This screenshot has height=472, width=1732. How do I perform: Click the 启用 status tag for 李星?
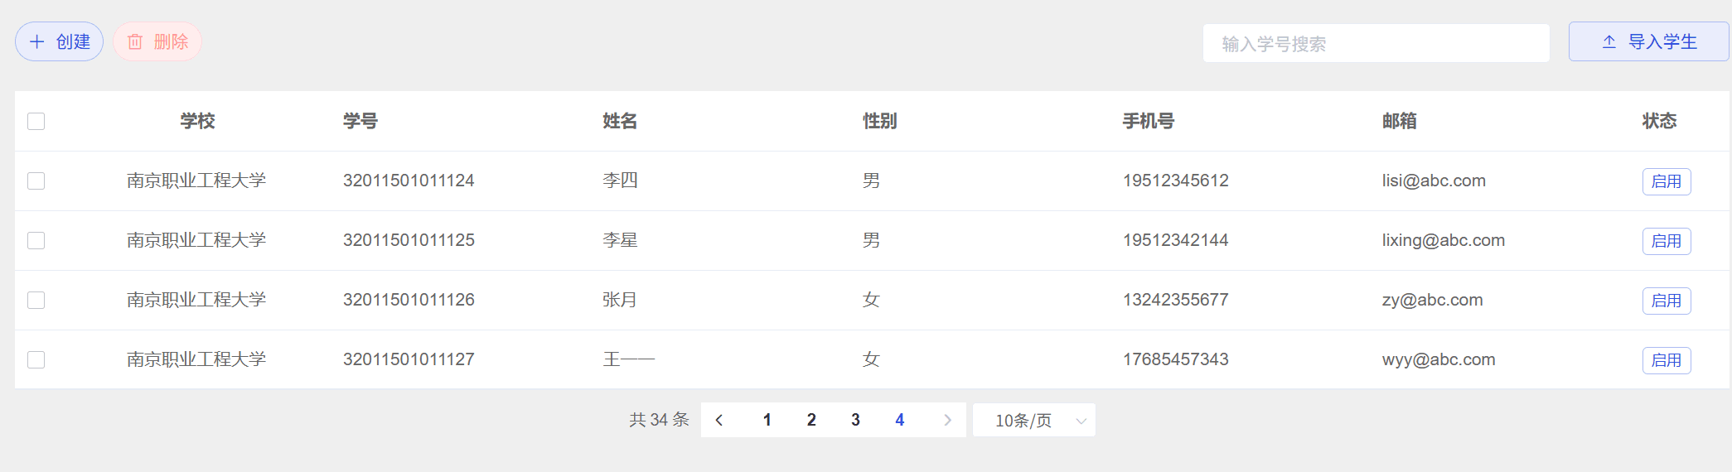click(1666, 241)
